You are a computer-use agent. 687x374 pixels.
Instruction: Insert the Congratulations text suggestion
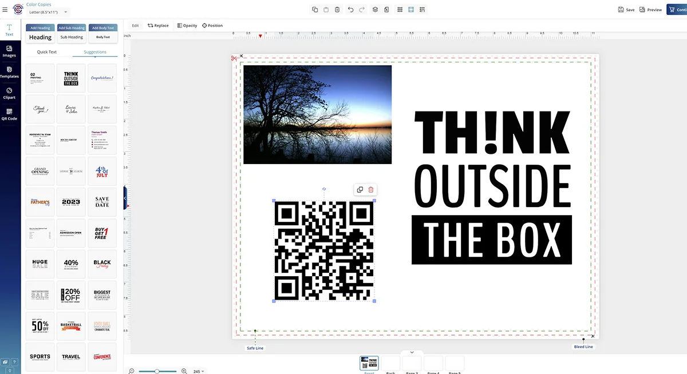tap(102, 78)
